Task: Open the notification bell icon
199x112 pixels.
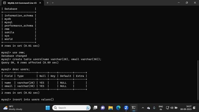Action: pyautogui.click(x=194, y=108)
